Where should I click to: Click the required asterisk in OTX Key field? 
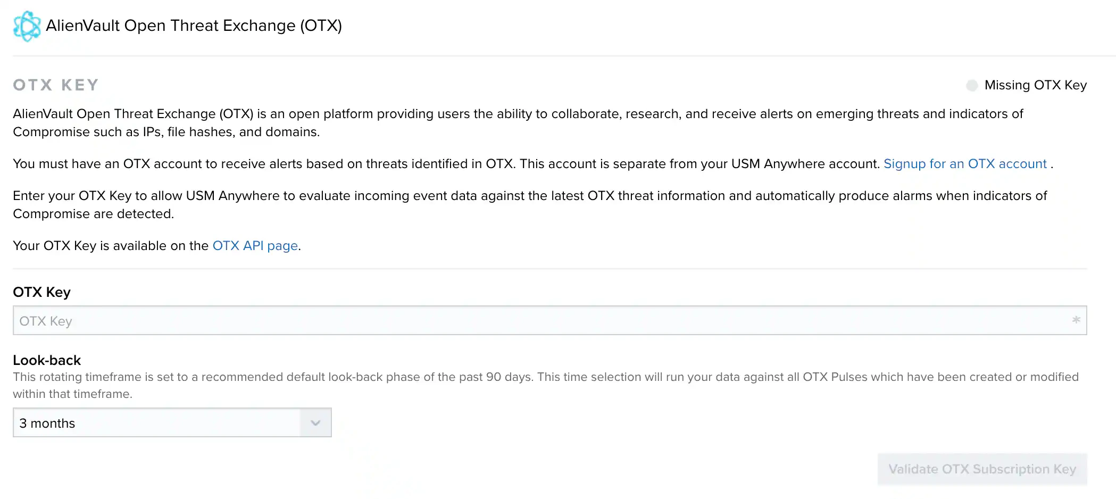(x=1076, y=320)
